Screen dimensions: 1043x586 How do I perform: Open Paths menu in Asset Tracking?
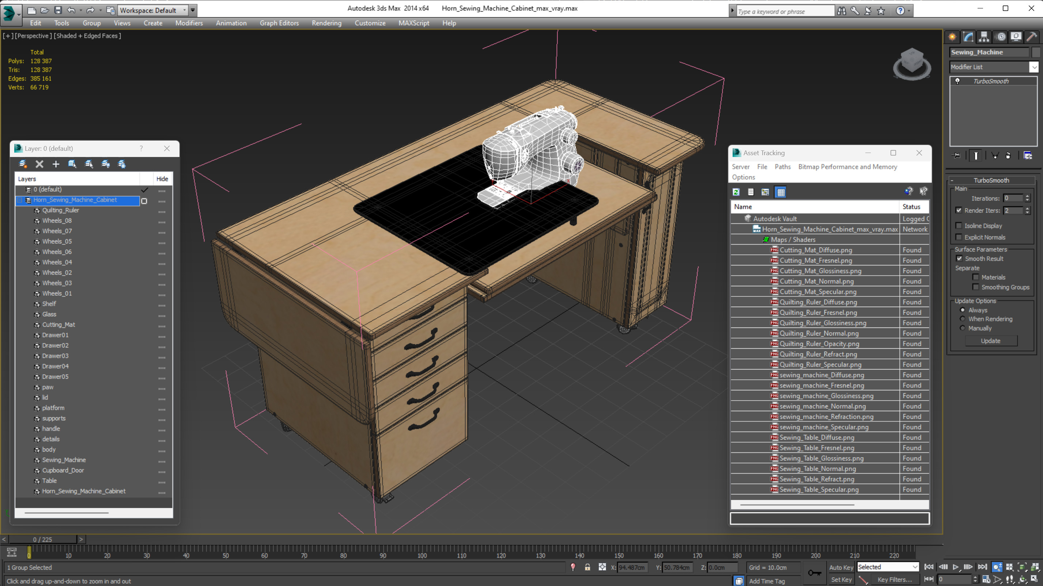tap(782, 166)
